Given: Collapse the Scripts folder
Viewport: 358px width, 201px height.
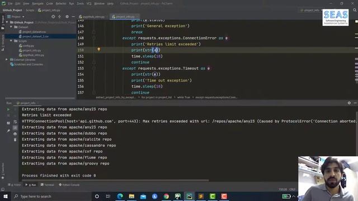Looking at the screenshot, I should tap(11, 41).
